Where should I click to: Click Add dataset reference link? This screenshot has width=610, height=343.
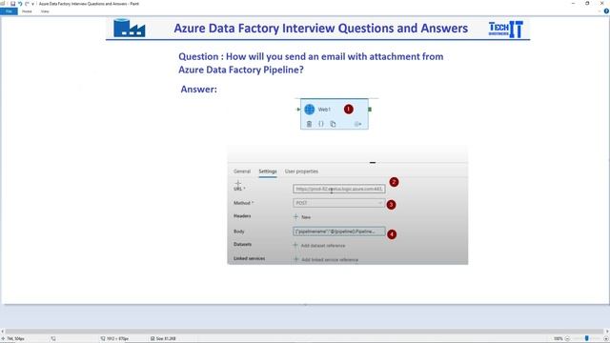tap(319, 246)
